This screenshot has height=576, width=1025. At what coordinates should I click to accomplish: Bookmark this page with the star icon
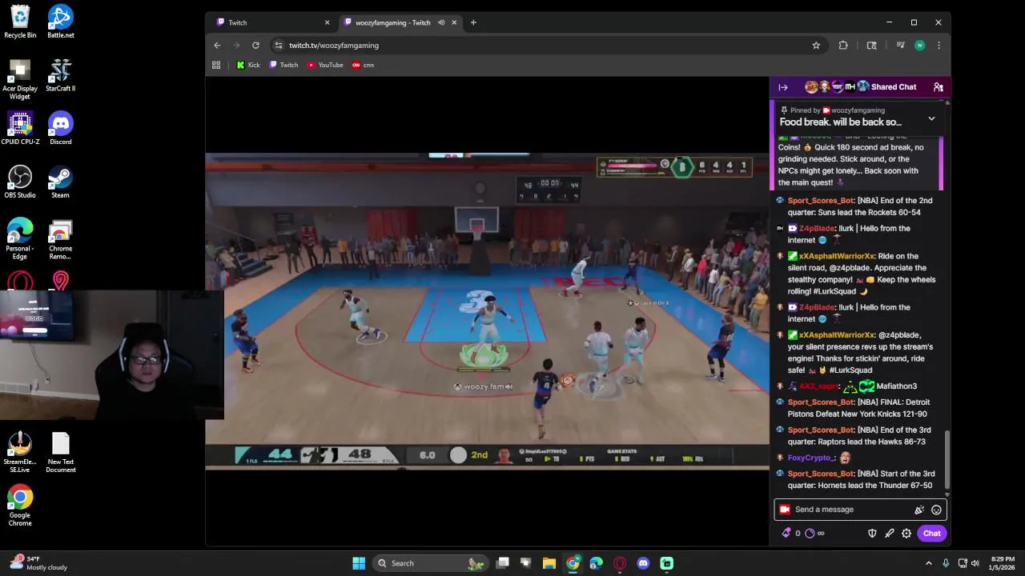point(816,46)
